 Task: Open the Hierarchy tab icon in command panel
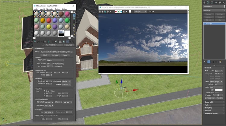tap(212, 3)
